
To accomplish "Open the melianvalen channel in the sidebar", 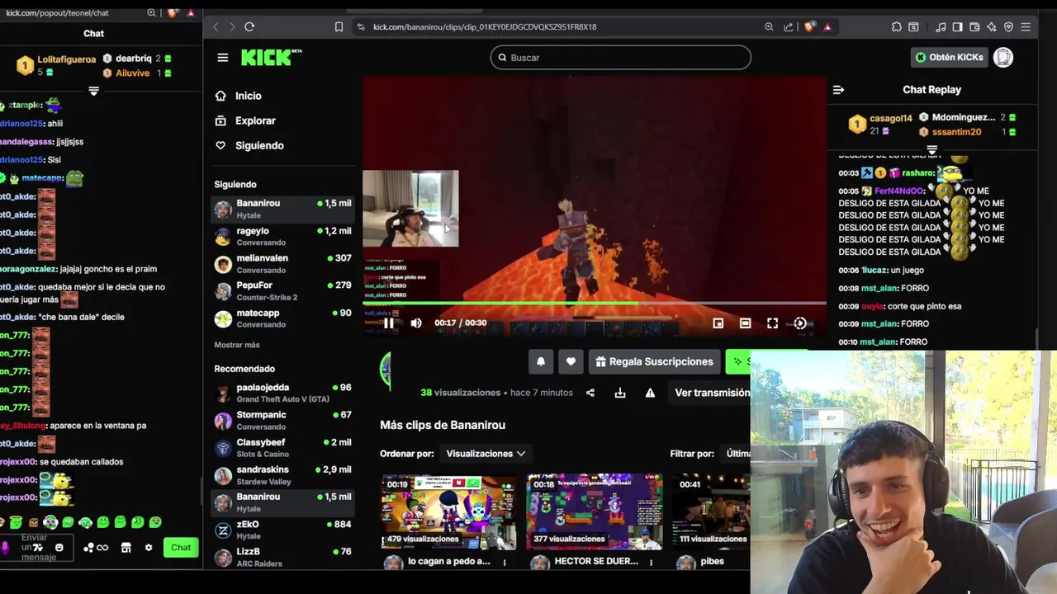I will tap(283, 264).
